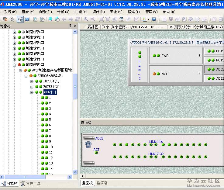Select 城南3槽4口 in the tree
Screen dimensions: 224x190
pos(35,48)
